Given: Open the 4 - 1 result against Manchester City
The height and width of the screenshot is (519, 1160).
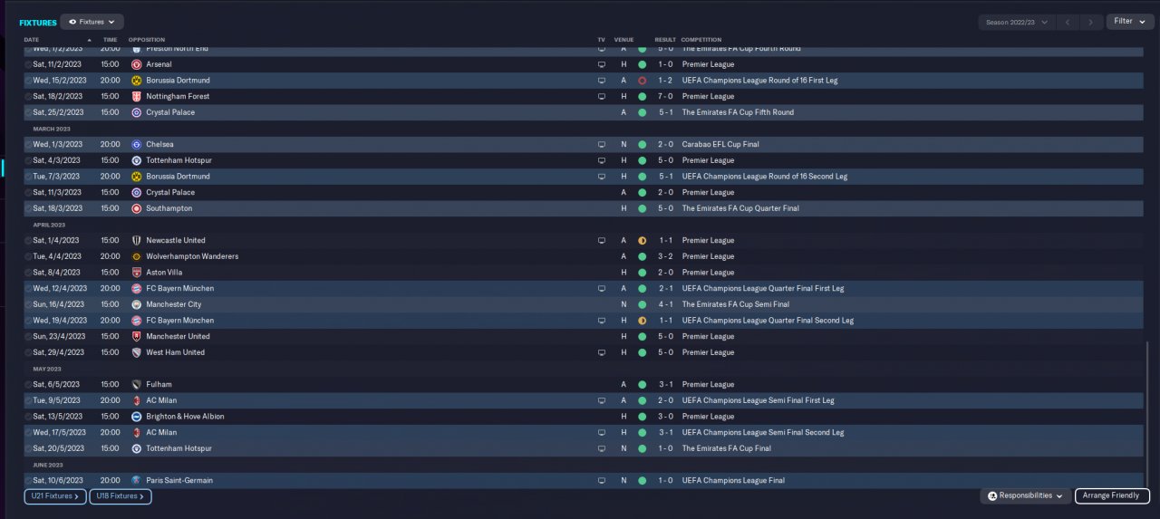Looking at the screenshot, I should [x=665, y=305].
